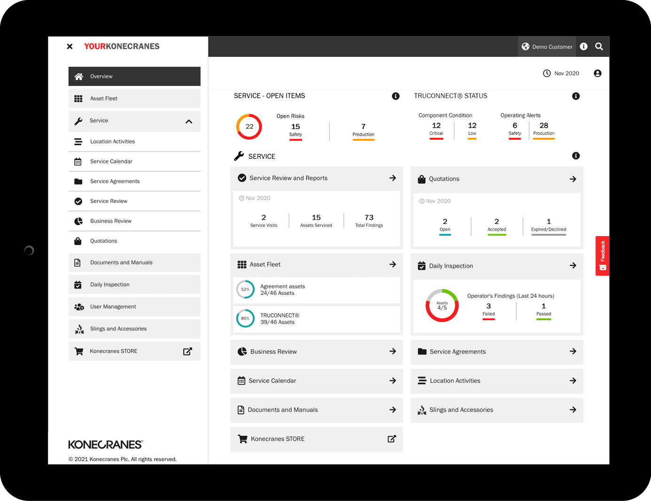Click the info icon beside TRUCONNECT® STATUS

576,96
